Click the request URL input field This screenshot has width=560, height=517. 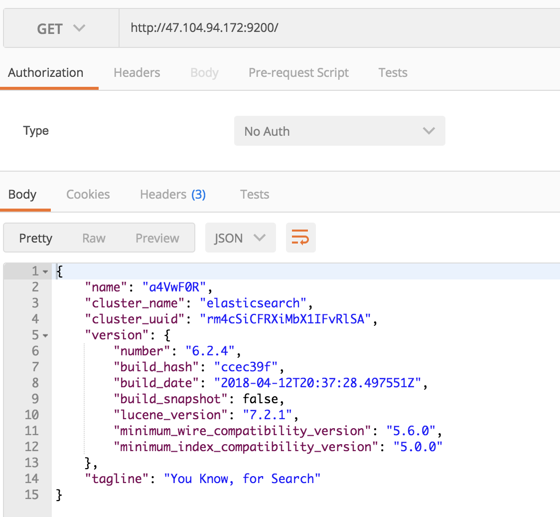(339, 28)
